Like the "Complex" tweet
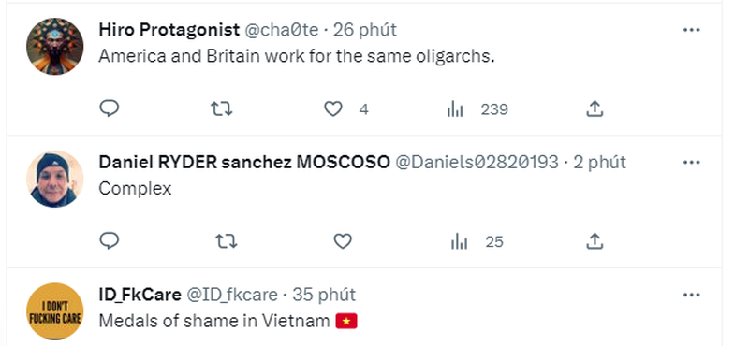The width and height of the screenshot is (749, 346). [343, 241]
